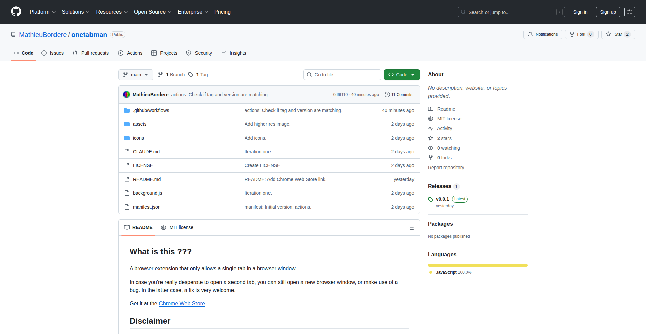
Task: Click the v0.0.1 release tag
Action: pyautogui.click(x=442, y=199)
